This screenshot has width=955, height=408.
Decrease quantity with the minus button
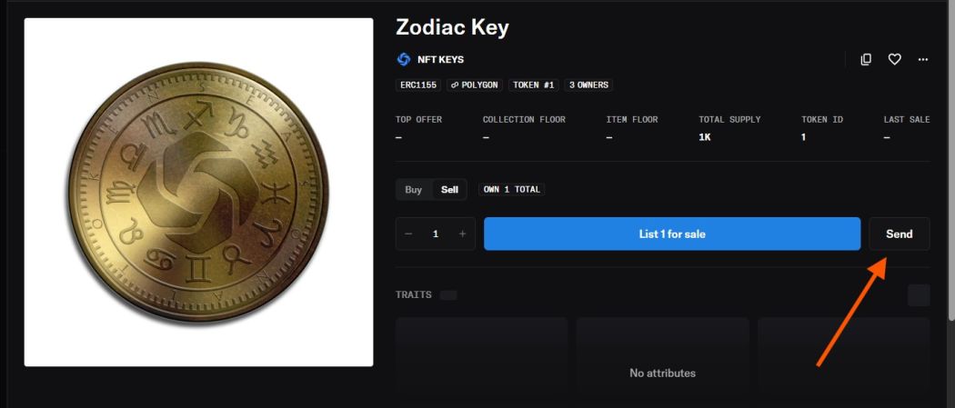pyautogui.click(x=408, y=234)
